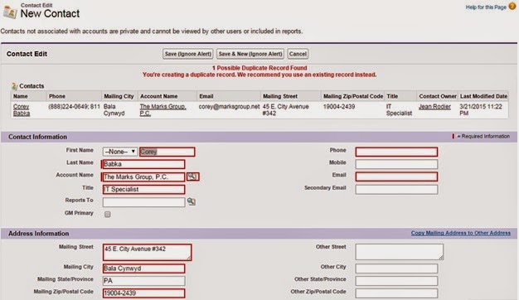Click the First Name field with Corey
This screenshot has width=519, height=300.
(x=167, y=152)
